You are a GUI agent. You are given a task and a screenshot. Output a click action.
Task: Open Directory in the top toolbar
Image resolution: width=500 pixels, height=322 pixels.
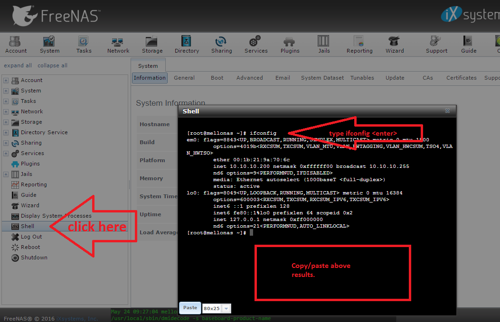(187, 45)
